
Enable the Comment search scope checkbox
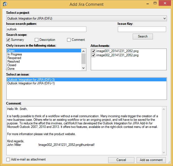[69, 40]
